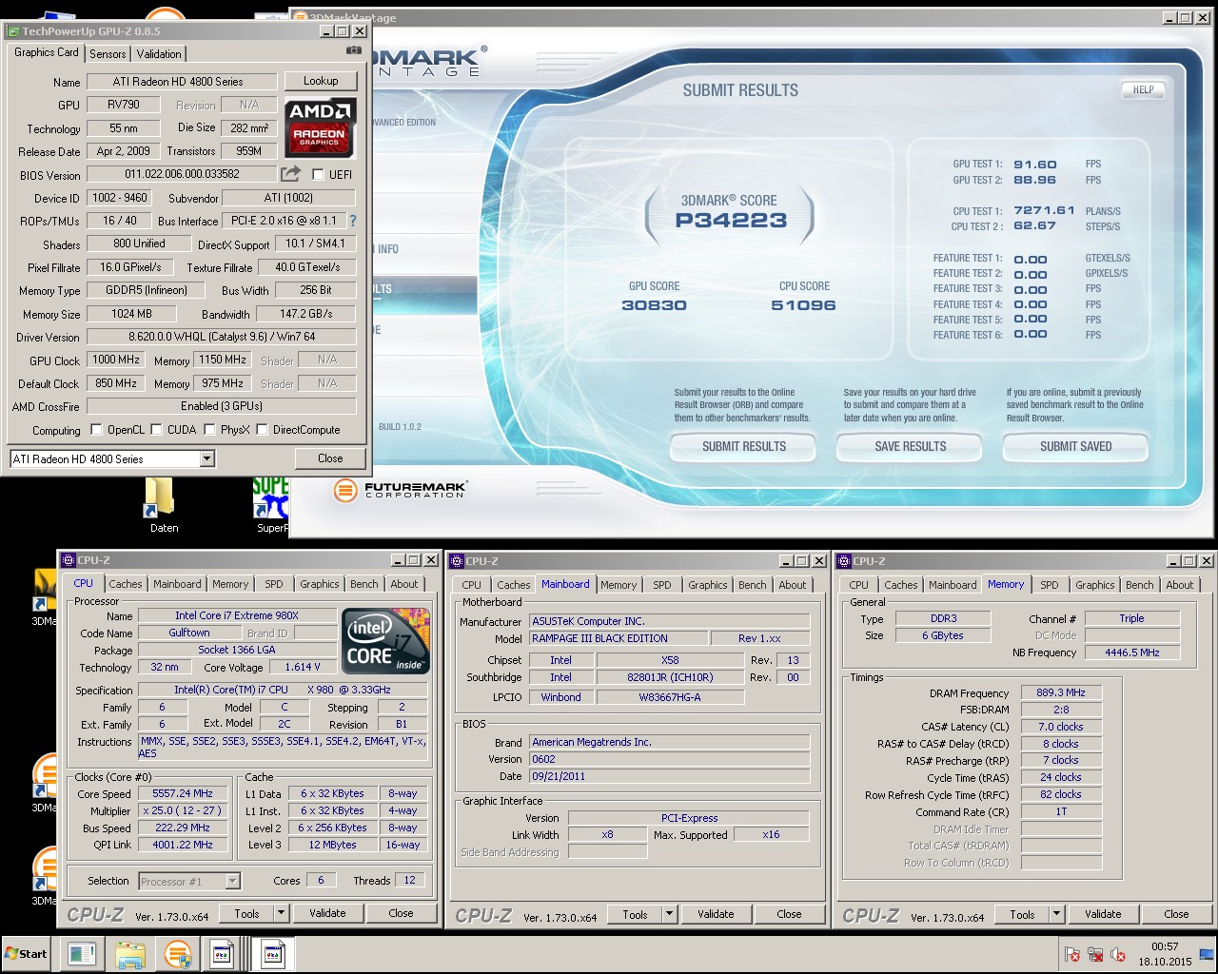
Task: Click the SUBMIT RESULTS button
Action: 744,446
